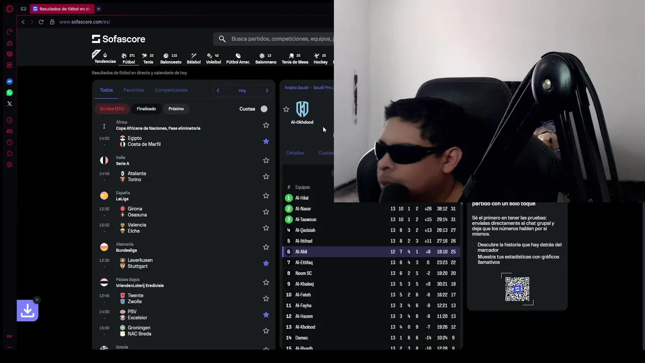Open the Al-Ettifaq team row
Viewport: 645px width, 363px height.
(371, 263)
